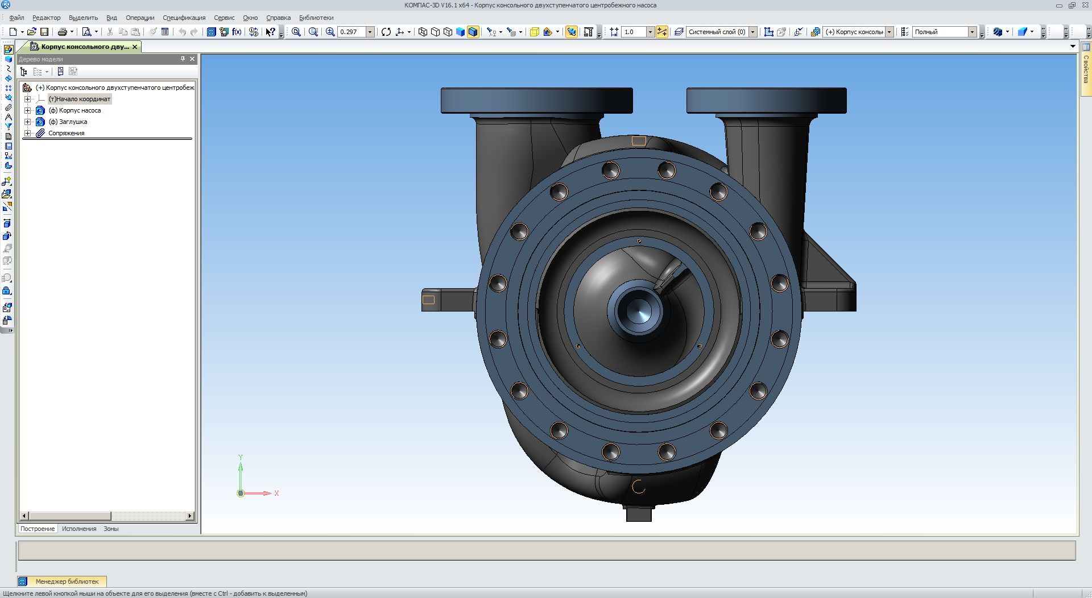Select the Mates paperclip tool in sidebar
1092x598 pixels.
coord(8,107)
